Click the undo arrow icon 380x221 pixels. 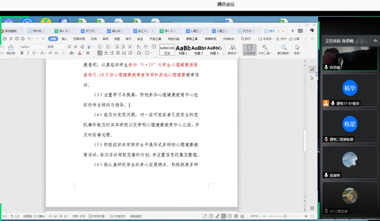pos(29,39)
